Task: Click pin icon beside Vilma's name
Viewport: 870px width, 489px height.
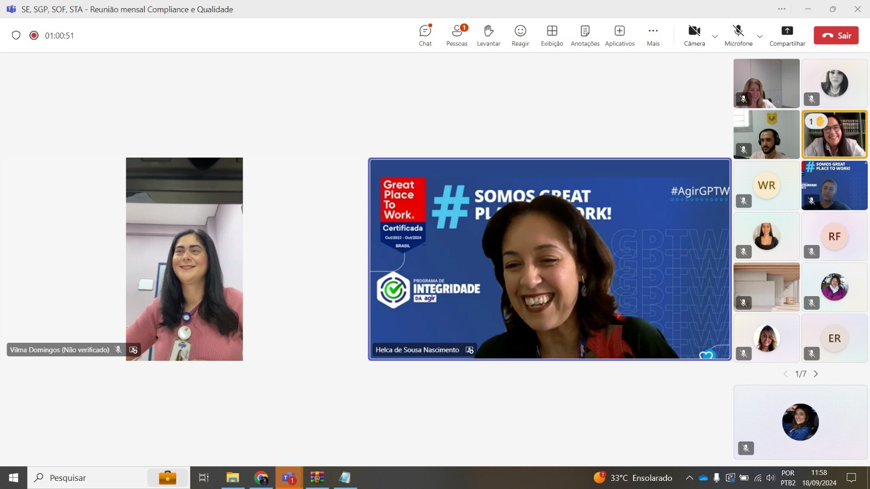Action: pyautogui.click(x=133, y=350)
